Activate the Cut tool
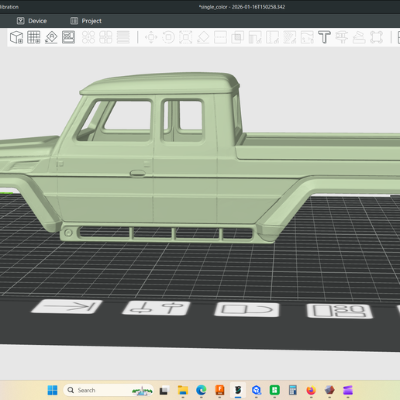Image resolution: width=400 pixels, height=400 pixels. 220,37
